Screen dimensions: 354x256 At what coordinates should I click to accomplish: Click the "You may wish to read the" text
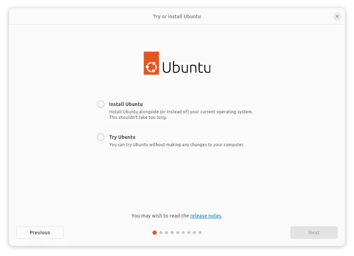click(160, 216)
